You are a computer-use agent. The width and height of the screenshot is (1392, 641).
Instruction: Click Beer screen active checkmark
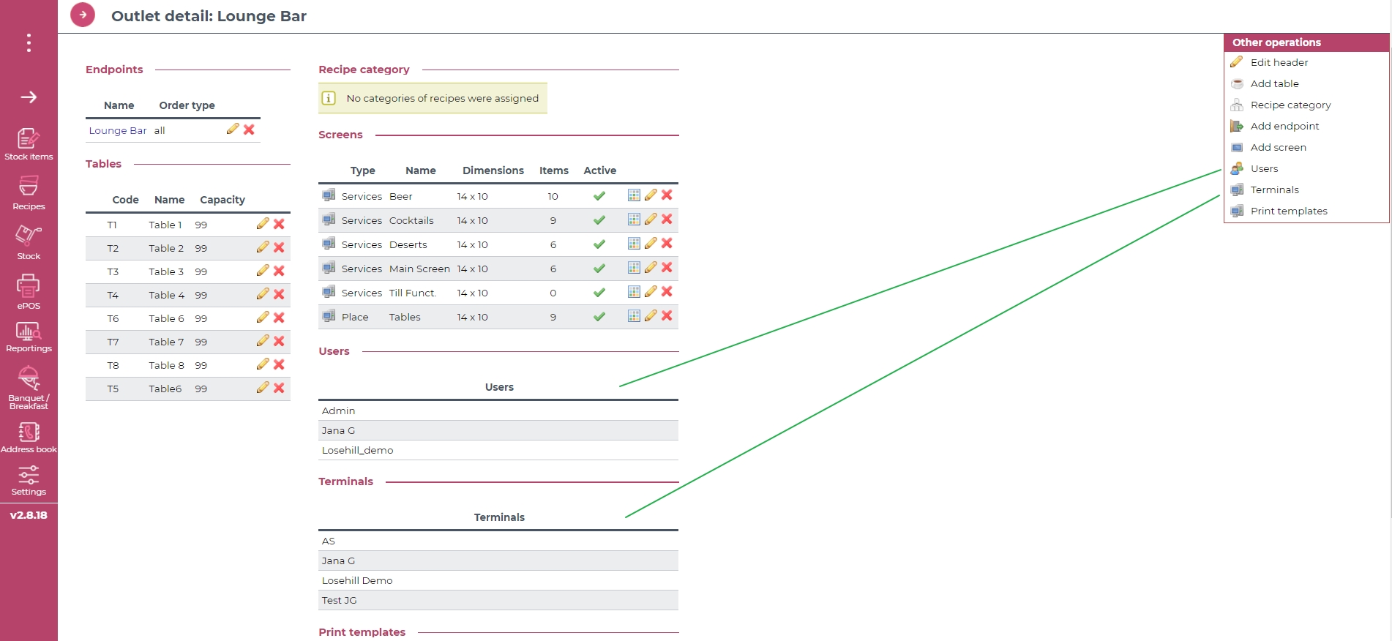599,196
